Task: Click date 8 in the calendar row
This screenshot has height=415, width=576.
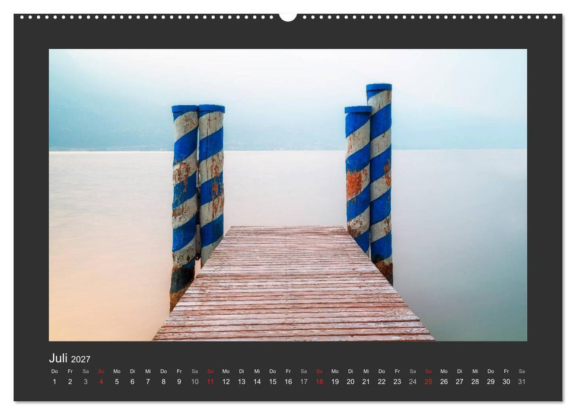Action: (164, 382)
